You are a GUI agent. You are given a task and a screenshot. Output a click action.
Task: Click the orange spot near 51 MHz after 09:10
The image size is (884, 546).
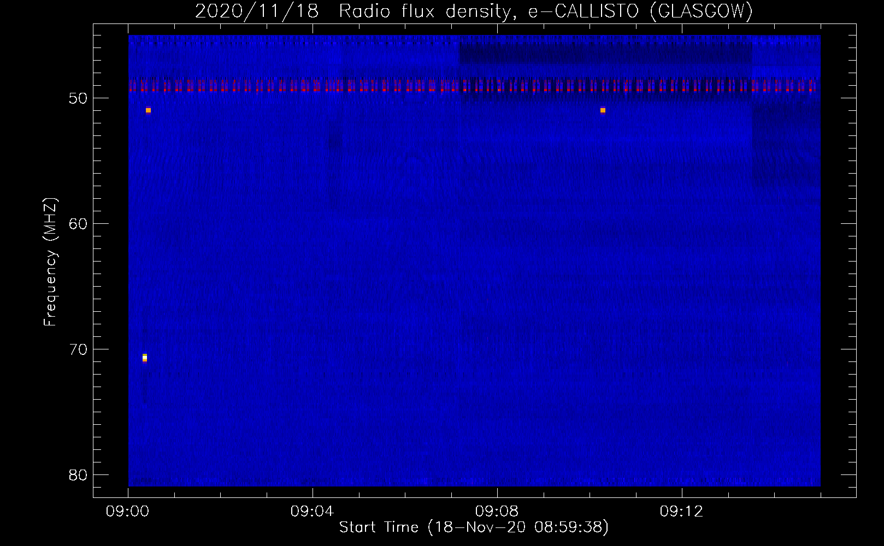click(x=603, y=110)
